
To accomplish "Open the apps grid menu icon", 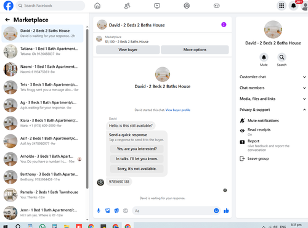I will [x=282, y=6].
